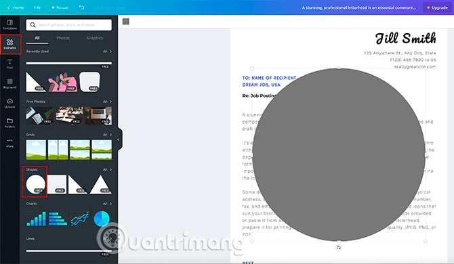Add the recently used right triangle

35,82
